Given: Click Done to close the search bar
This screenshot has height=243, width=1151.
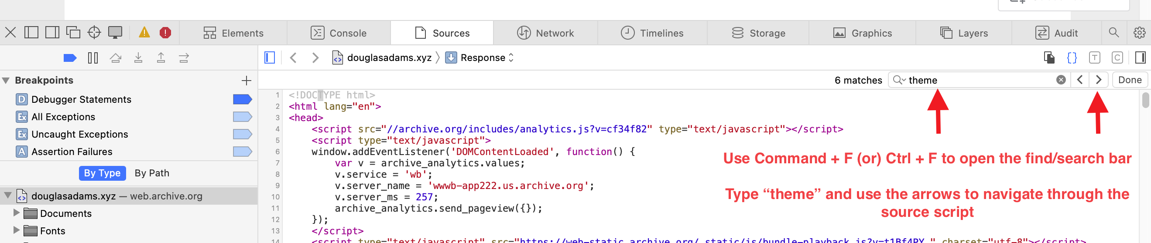Looking at the screenshot, I should pos(1130,80).
